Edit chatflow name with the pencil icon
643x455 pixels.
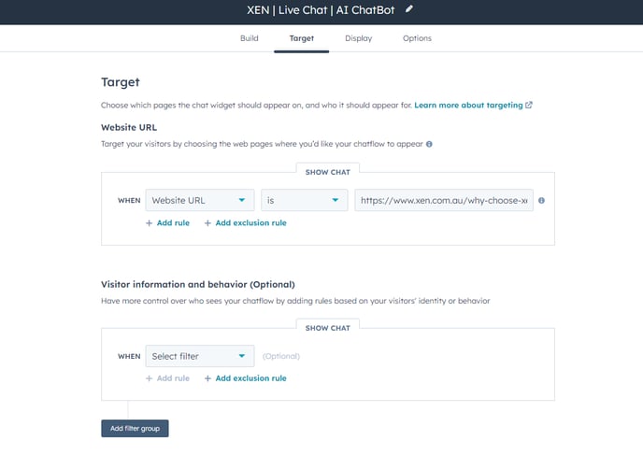(x=408, y=9)
